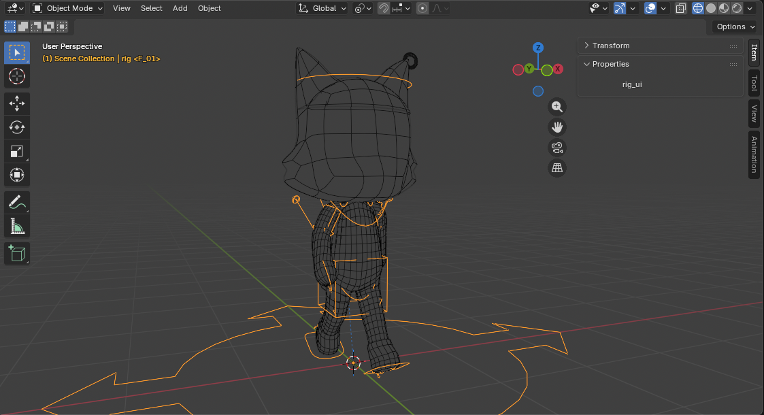Enable Wireframe viewport shading

pyautogui.click(x=697, y=8)
